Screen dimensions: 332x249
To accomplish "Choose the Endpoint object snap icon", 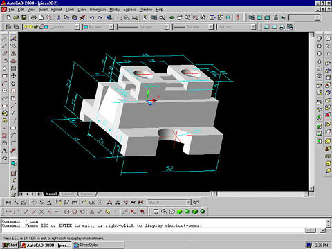I will (26, 212).
